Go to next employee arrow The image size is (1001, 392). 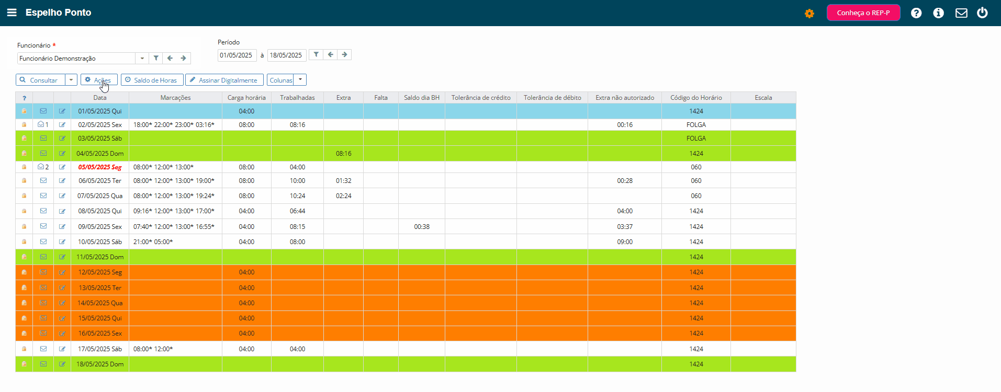184,58
